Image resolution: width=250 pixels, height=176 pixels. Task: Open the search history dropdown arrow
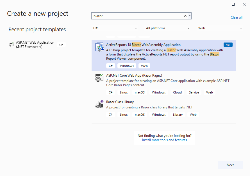click(190, 16)
